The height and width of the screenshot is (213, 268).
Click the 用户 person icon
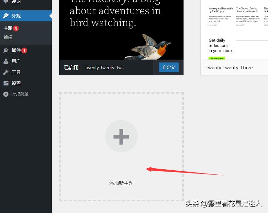click(x=6, y=61)
